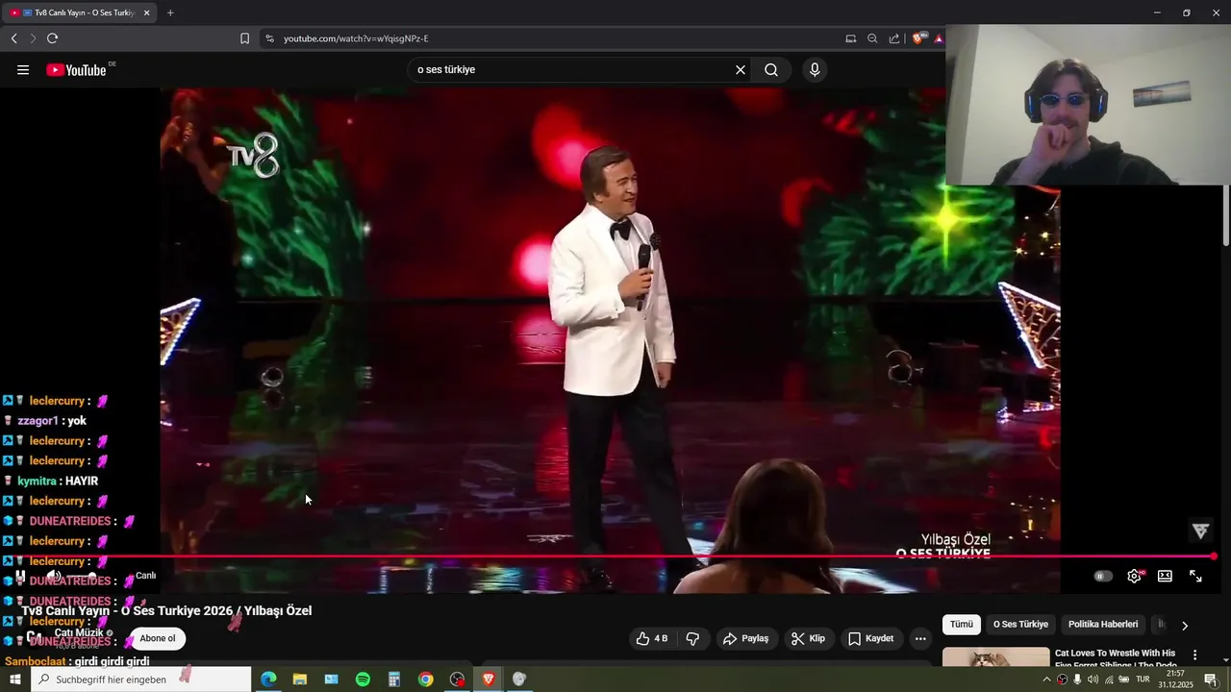Go to the YouTube home logo

pyautogui.click(x=77, y=69)
